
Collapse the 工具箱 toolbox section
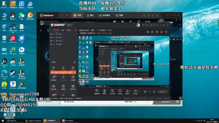click(74, 62)
